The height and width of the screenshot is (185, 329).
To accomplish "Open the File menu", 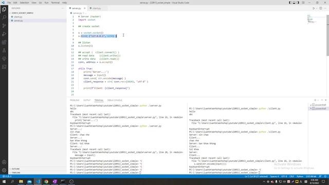I will [x=9, y=3].
